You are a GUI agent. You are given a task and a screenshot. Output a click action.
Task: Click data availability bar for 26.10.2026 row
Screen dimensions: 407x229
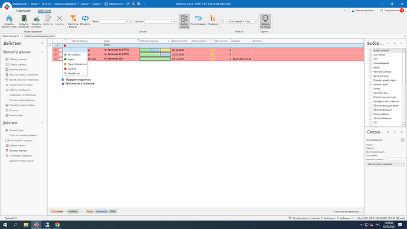coord(155,50)
